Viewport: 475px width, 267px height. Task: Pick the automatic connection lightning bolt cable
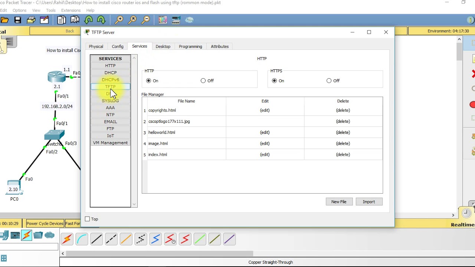click(67, 239)
